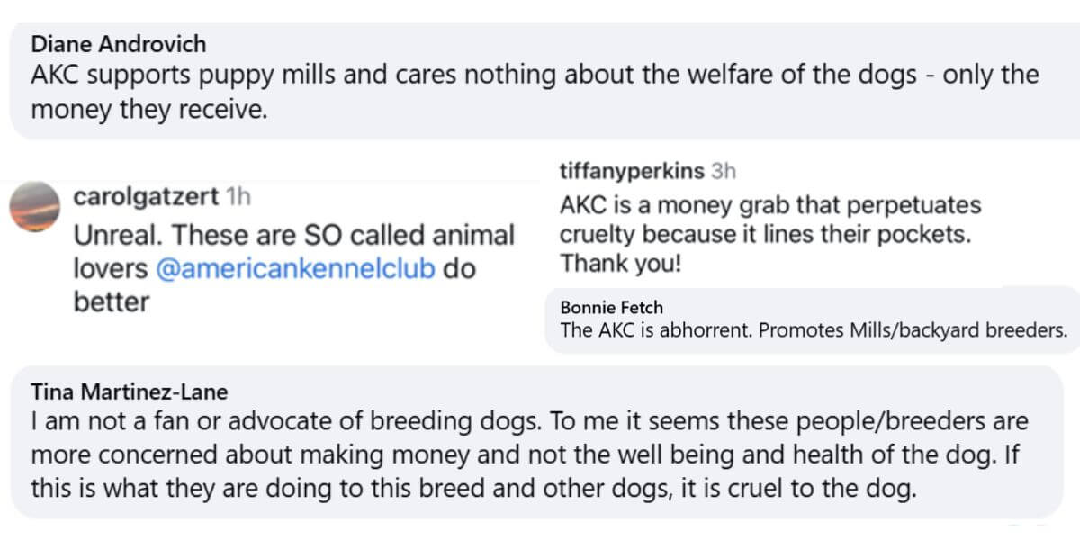Open the carolgatzert username
This screenshot has width=1080, height=540.
click(x=147, y=195)
